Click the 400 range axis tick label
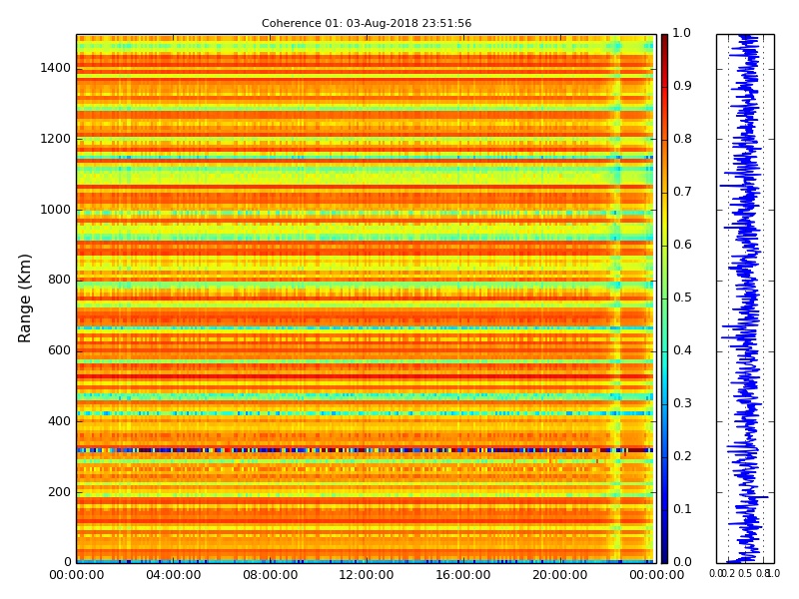The image size is (799, 599). coord(59,421)
